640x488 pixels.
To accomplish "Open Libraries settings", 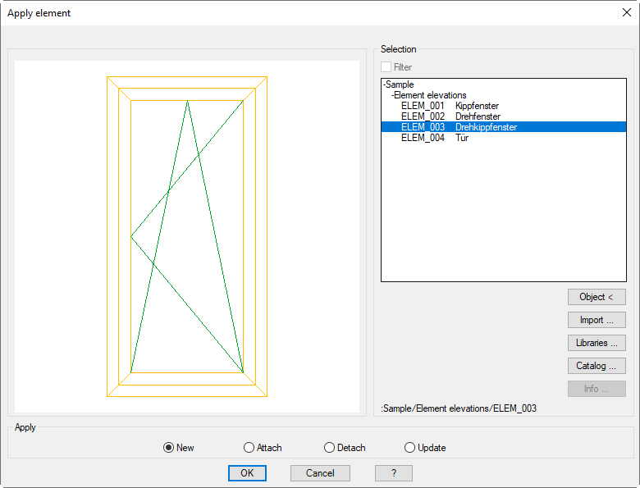I will (597, 343).
